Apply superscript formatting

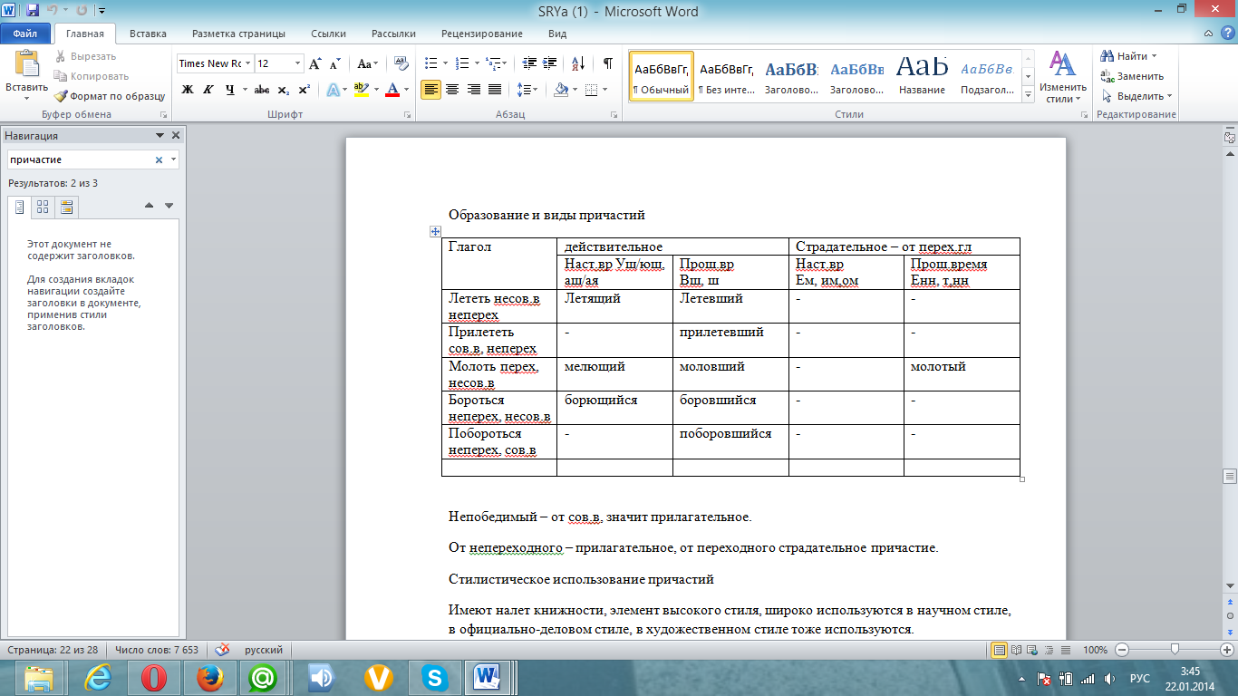(x=304, y=90)
